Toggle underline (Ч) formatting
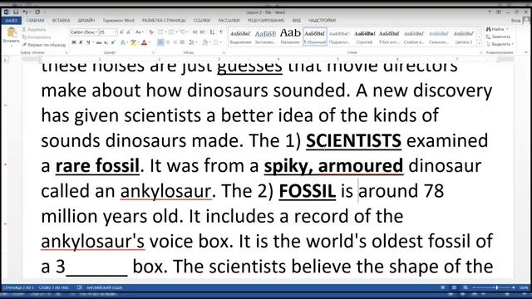The width and height of the screenshot is (532, 299). (x=88, y=42)
